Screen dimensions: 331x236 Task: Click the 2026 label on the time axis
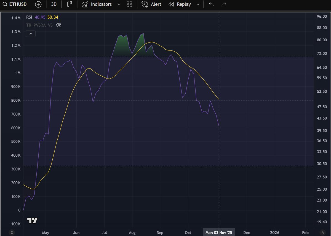tap(275, 232)
